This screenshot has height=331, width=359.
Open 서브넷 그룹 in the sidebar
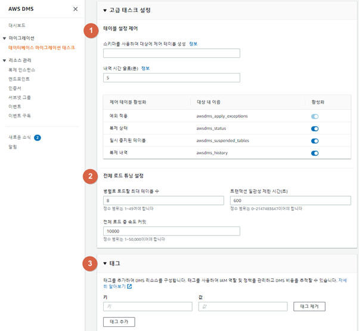20,97
